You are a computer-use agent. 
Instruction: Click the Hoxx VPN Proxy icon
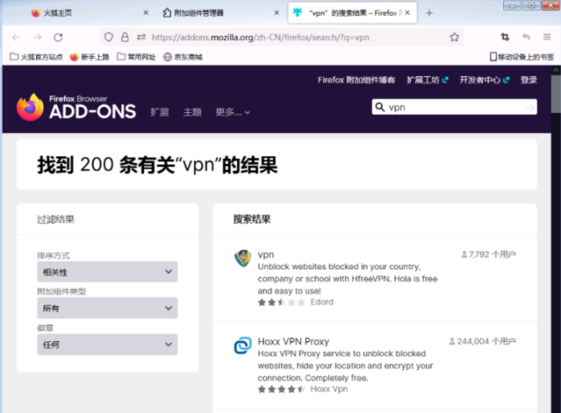pyautogui.click(x=243, y=345)
